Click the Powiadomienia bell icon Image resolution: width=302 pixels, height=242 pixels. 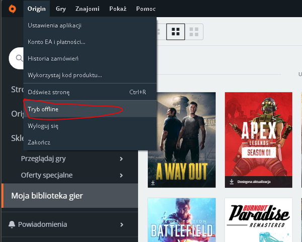[x=12, y=224]
